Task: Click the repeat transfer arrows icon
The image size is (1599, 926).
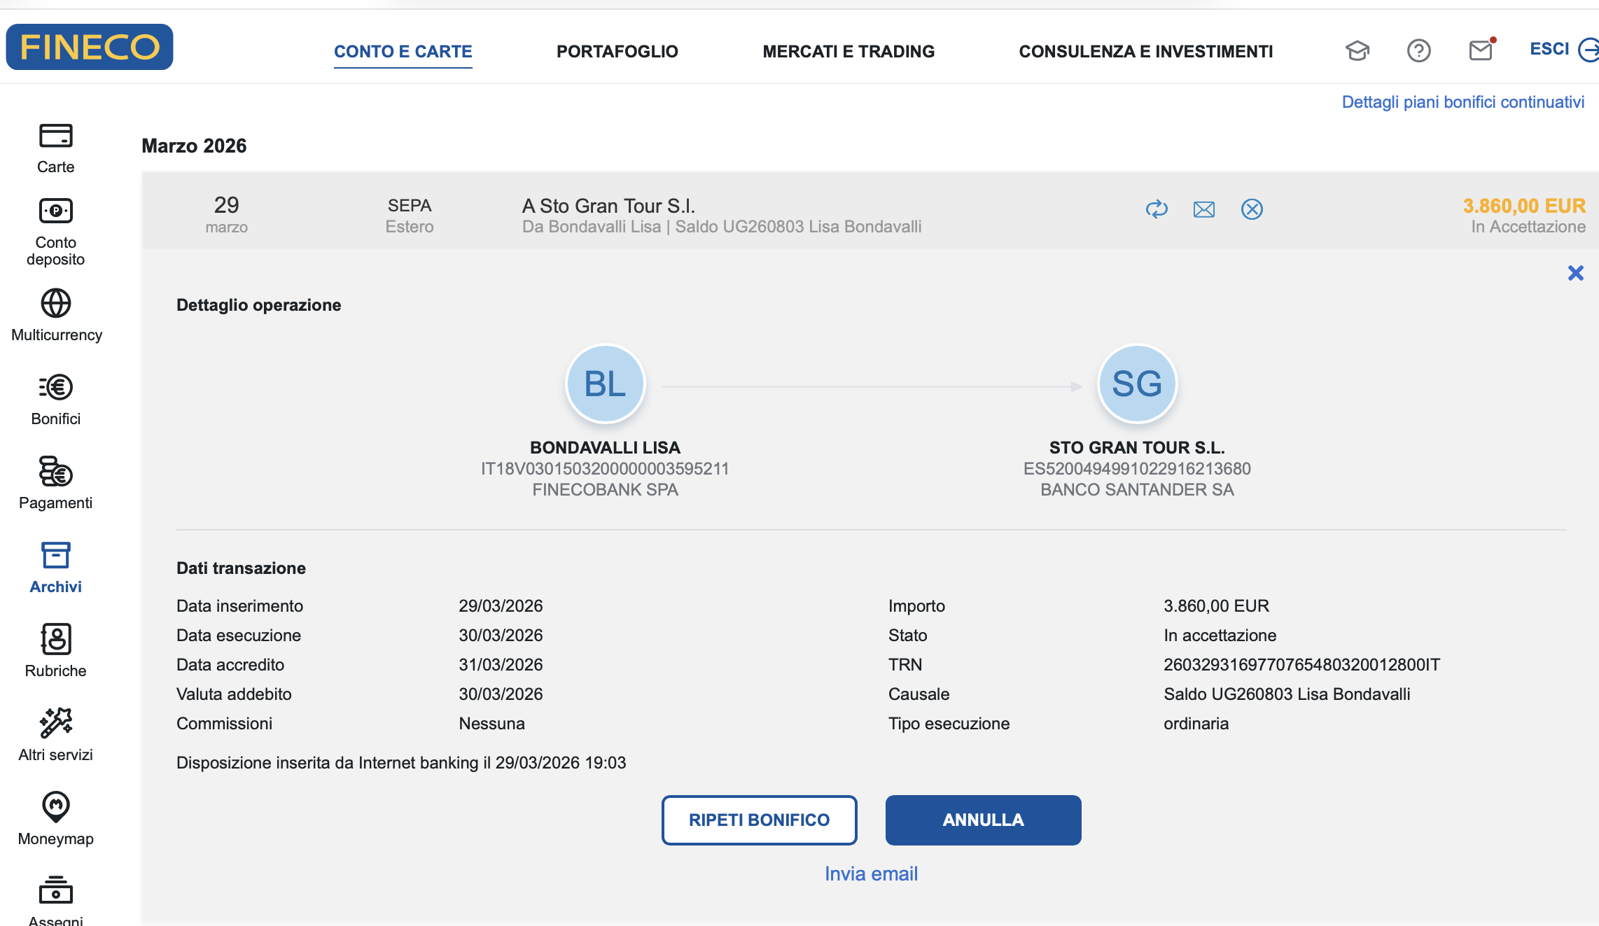Action: point(1157,209)
